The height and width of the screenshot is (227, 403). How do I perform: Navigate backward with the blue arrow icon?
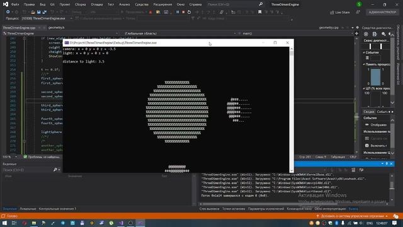(8, 12)
